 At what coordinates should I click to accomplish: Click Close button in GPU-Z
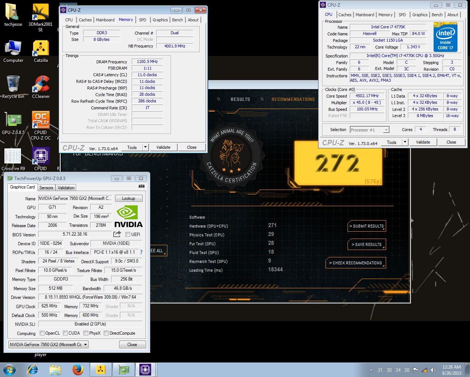tap(132, 345)
